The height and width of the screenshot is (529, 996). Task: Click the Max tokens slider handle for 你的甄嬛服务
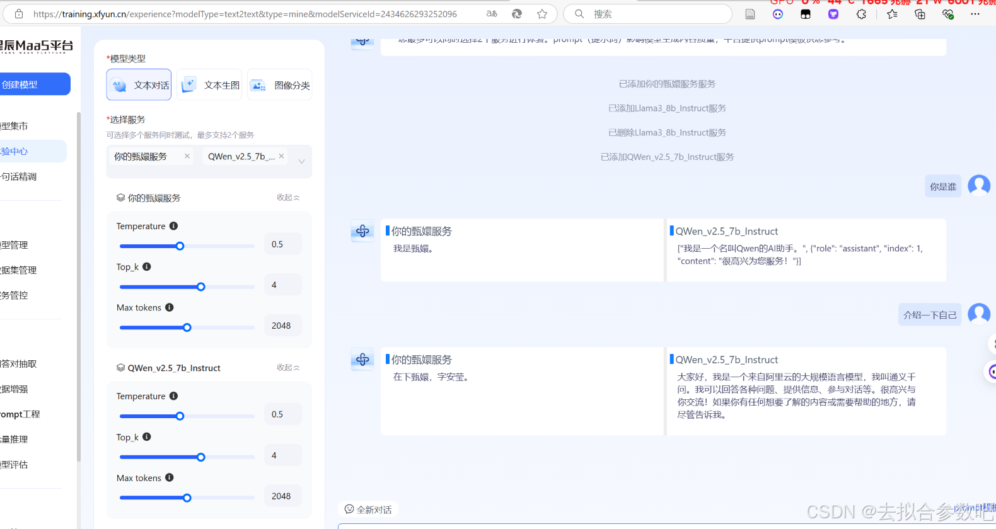(187, 327)
